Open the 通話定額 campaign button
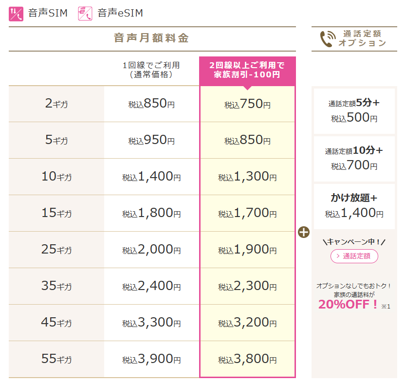Viewport: 405px width, 382px height. click(354, 256)
